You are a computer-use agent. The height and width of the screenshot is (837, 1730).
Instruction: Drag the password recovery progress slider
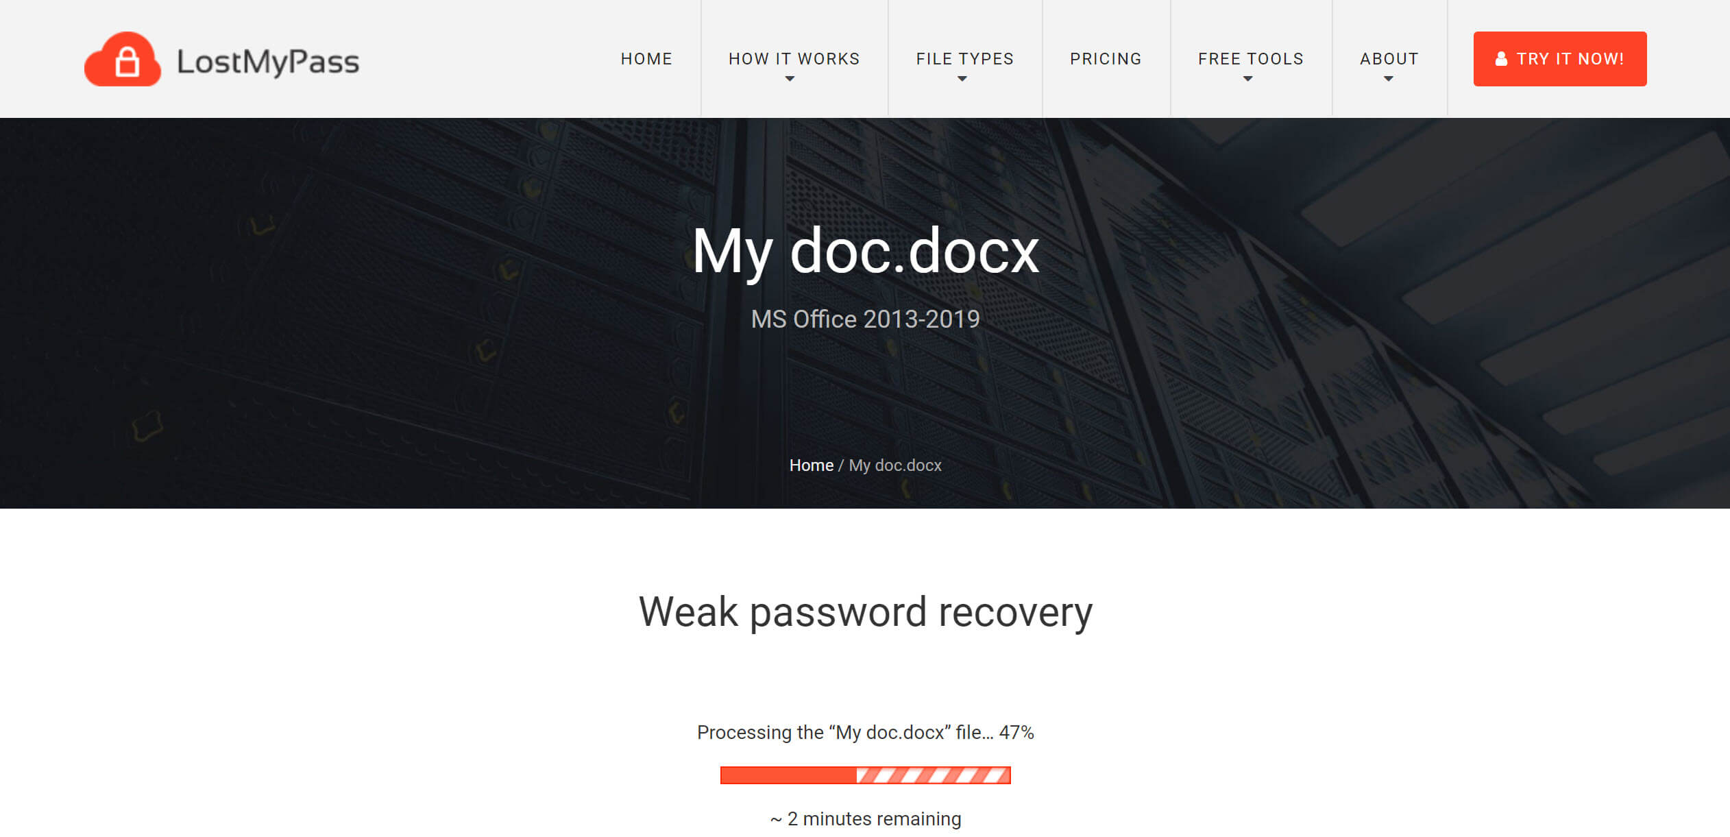click(x=864, y=775)
